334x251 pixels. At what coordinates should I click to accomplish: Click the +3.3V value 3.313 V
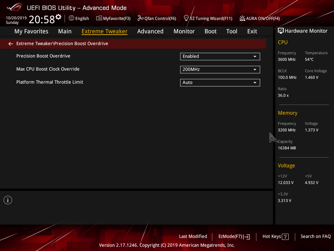coord(284,201)
